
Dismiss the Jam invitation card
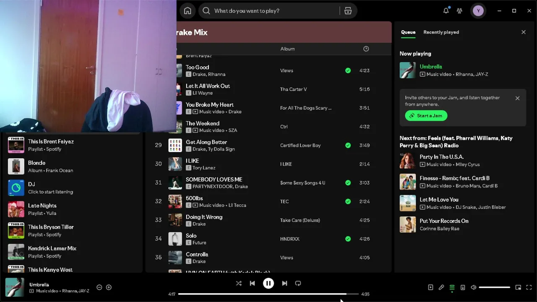click(517, 98)
